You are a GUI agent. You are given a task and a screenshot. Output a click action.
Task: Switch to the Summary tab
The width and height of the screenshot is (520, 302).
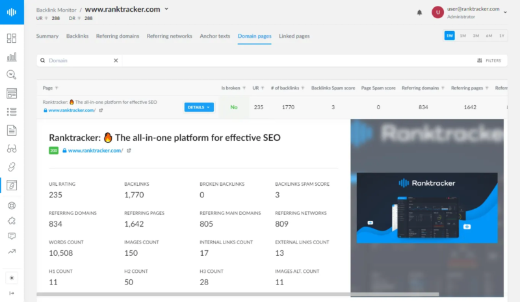point(47,36)
